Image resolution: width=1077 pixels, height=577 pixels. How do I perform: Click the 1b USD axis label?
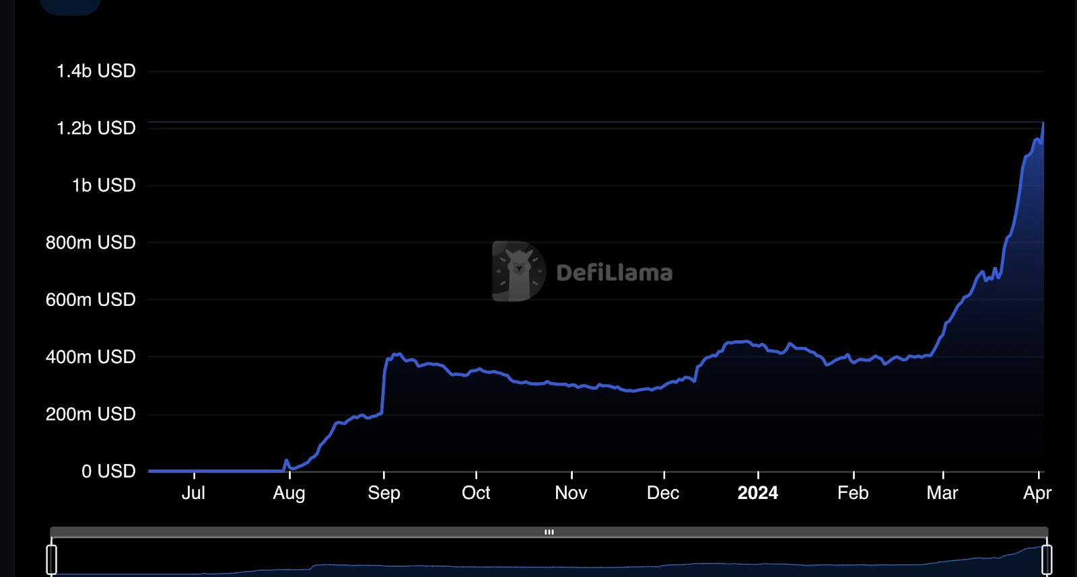(x=104, y=185)
